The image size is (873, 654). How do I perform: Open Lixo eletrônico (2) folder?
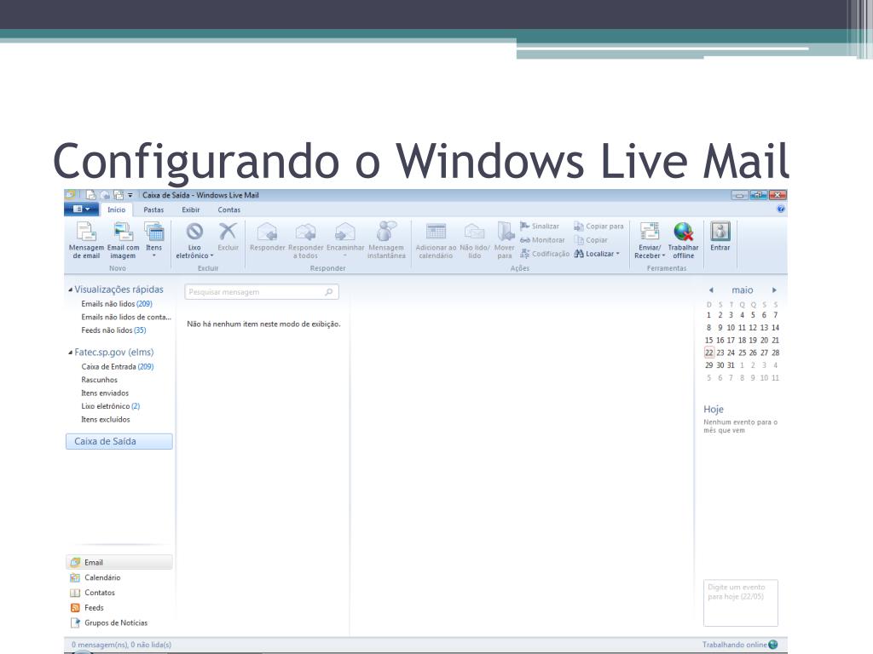tap(110, 406)
